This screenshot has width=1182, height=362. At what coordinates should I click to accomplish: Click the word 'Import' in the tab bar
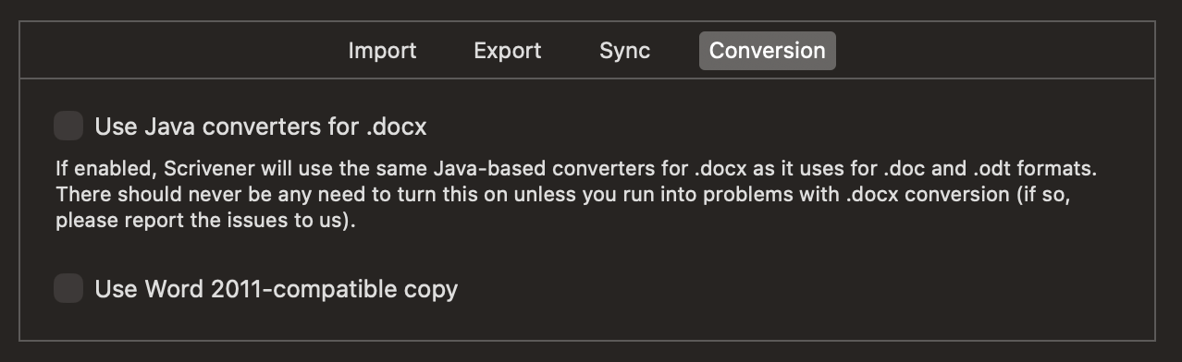pyautogui.click(x=382, y=51)
